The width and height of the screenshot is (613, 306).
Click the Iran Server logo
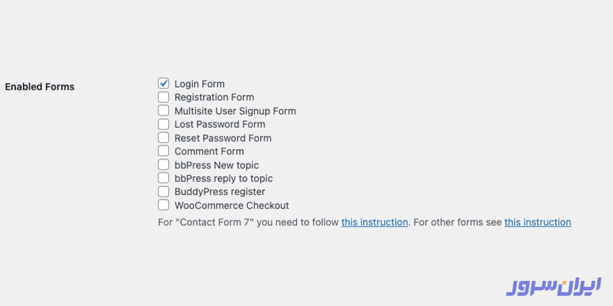553,286
